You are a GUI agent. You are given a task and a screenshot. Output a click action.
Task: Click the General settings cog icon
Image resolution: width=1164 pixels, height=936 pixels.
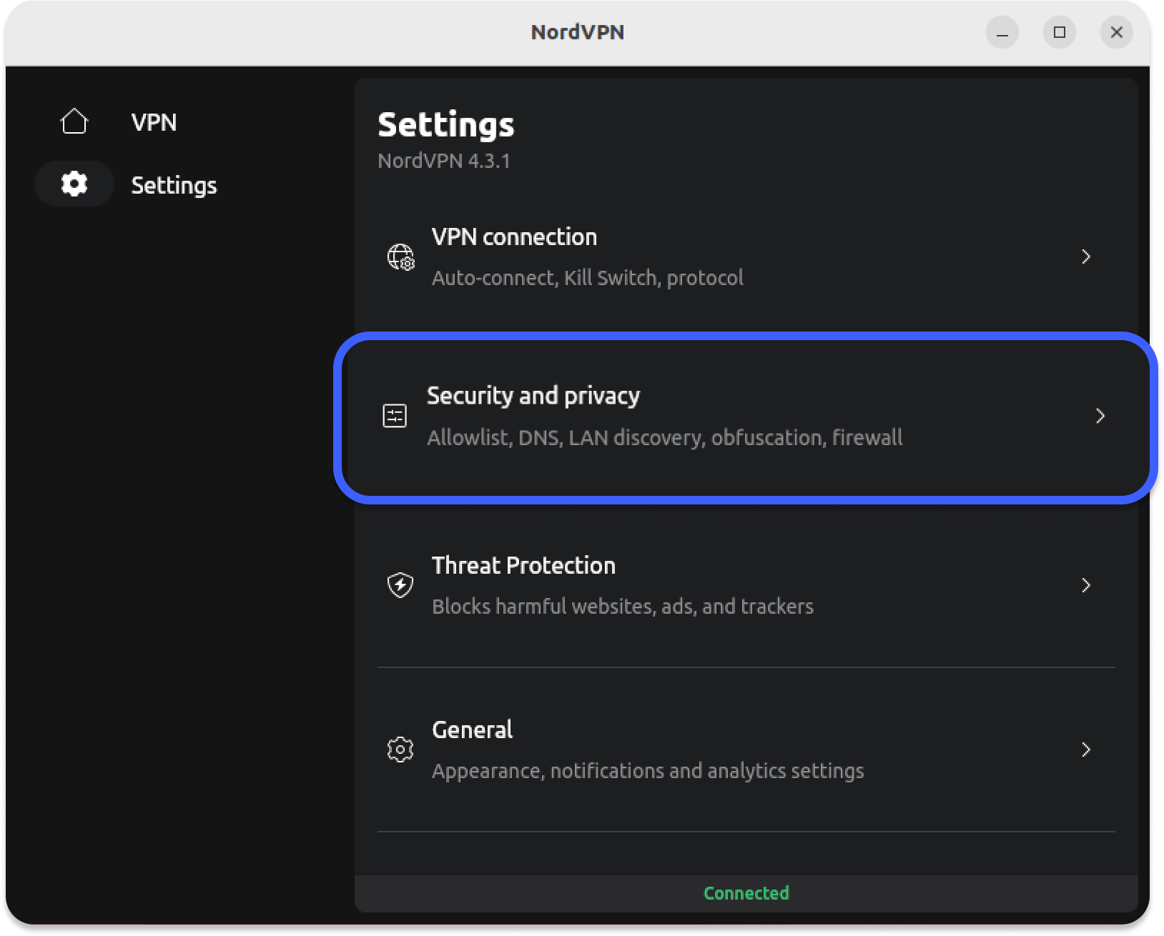tap(400, 750)
